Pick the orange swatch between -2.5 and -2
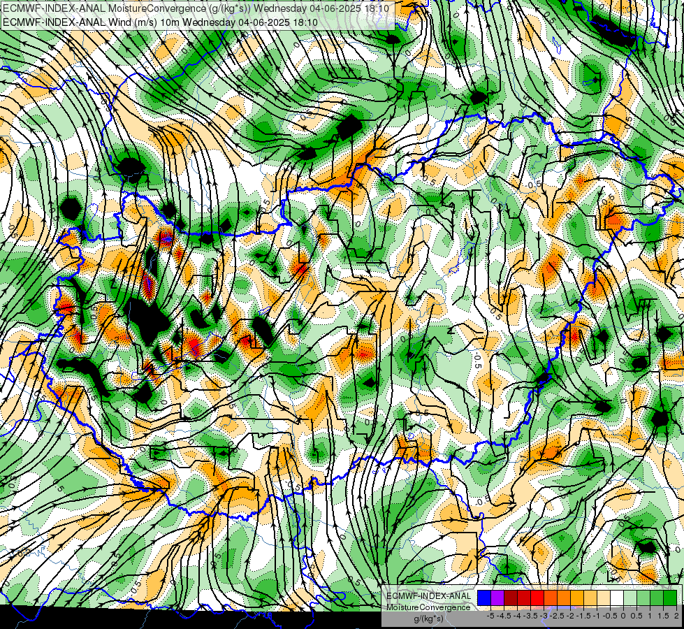 (564, 598)
